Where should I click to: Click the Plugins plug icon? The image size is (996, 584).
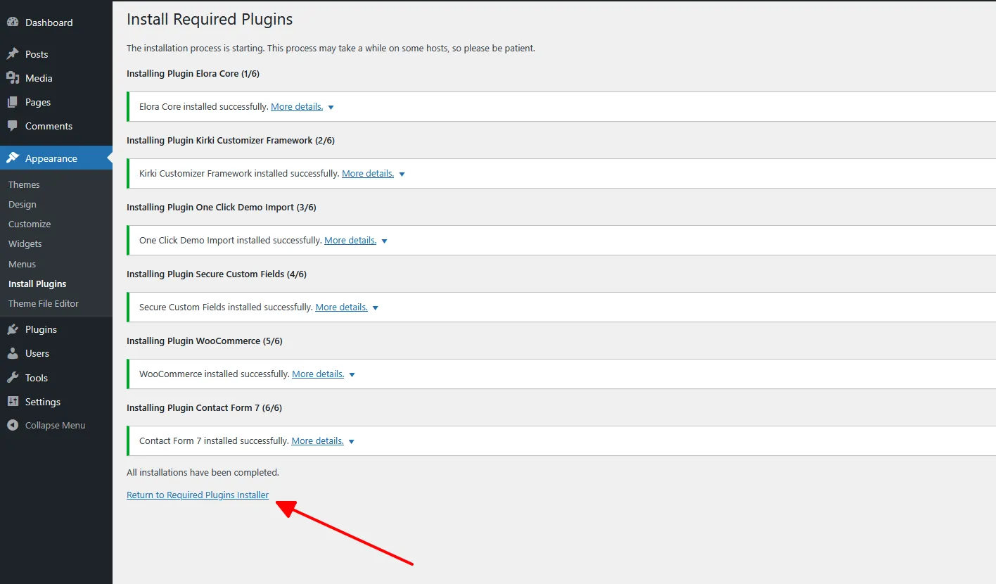pyautogui.click(x=13, y=329)
